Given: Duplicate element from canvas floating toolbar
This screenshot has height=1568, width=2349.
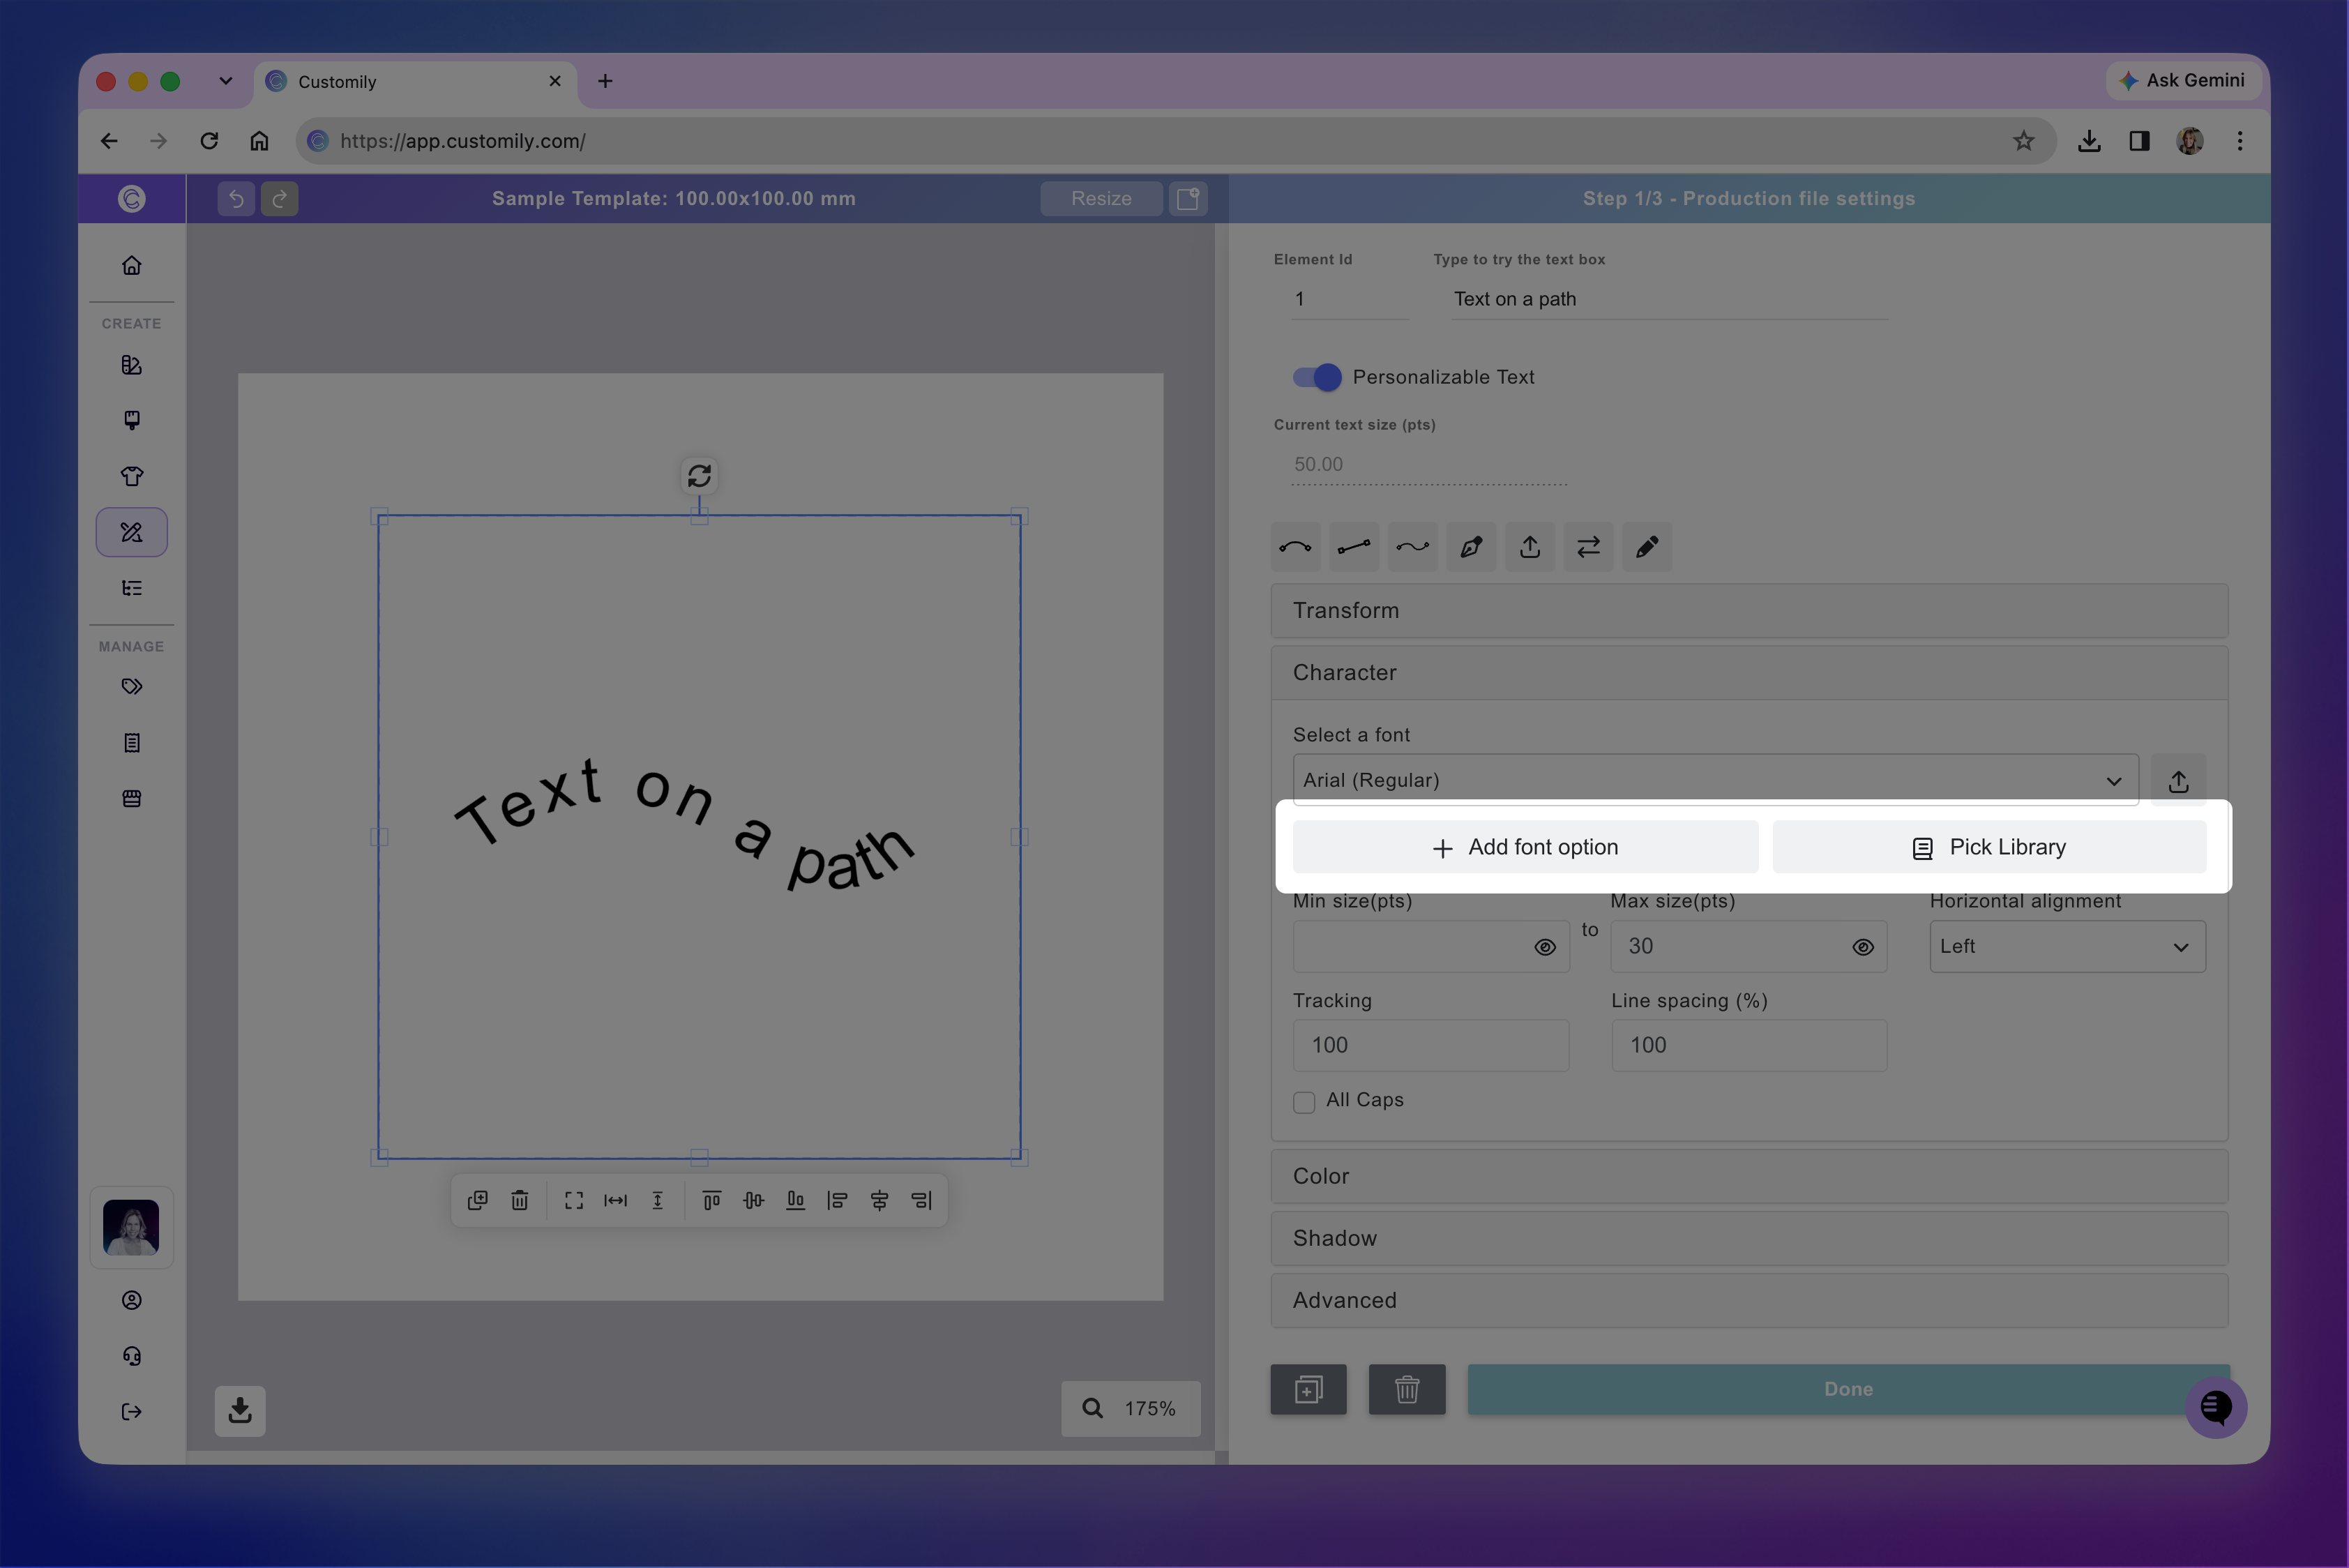Looking at the screenshot, I should 478,1200.
